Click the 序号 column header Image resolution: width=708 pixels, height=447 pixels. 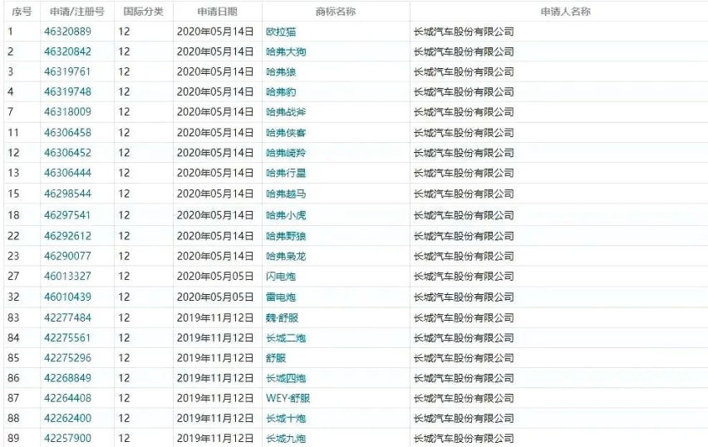click(x=22, y=12)
